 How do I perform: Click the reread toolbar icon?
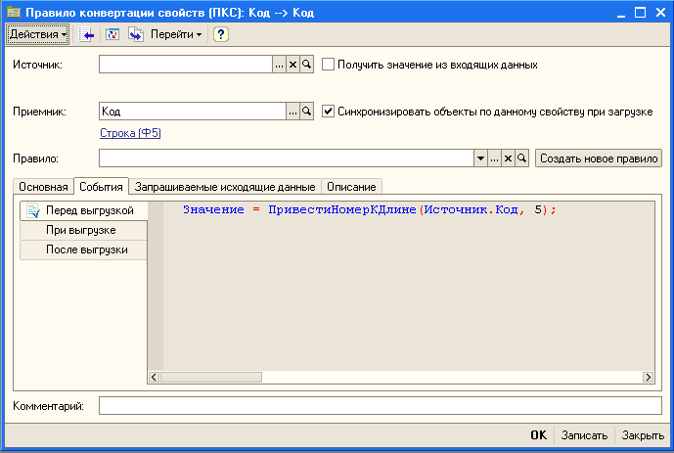(x=112, y=34)
